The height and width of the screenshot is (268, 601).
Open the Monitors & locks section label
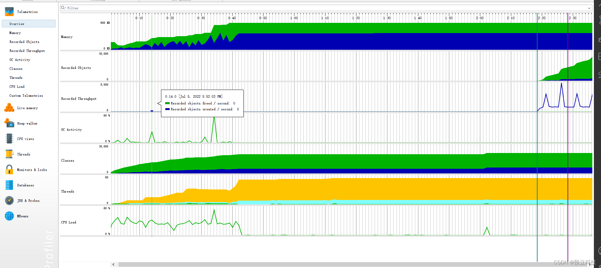coord(32,170)
